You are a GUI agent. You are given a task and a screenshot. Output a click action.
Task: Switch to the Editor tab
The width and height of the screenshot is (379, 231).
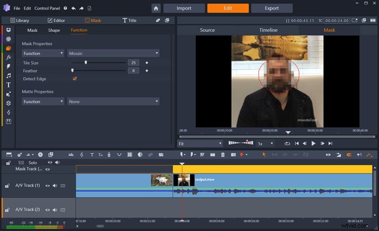coord(56,21)
